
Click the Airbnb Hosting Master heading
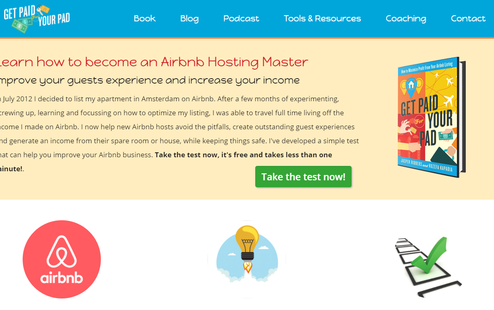[153, 62]
